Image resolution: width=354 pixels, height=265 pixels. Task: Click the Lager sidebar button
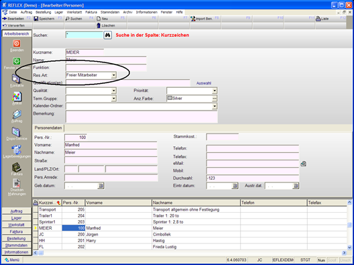tap(17, 218)
